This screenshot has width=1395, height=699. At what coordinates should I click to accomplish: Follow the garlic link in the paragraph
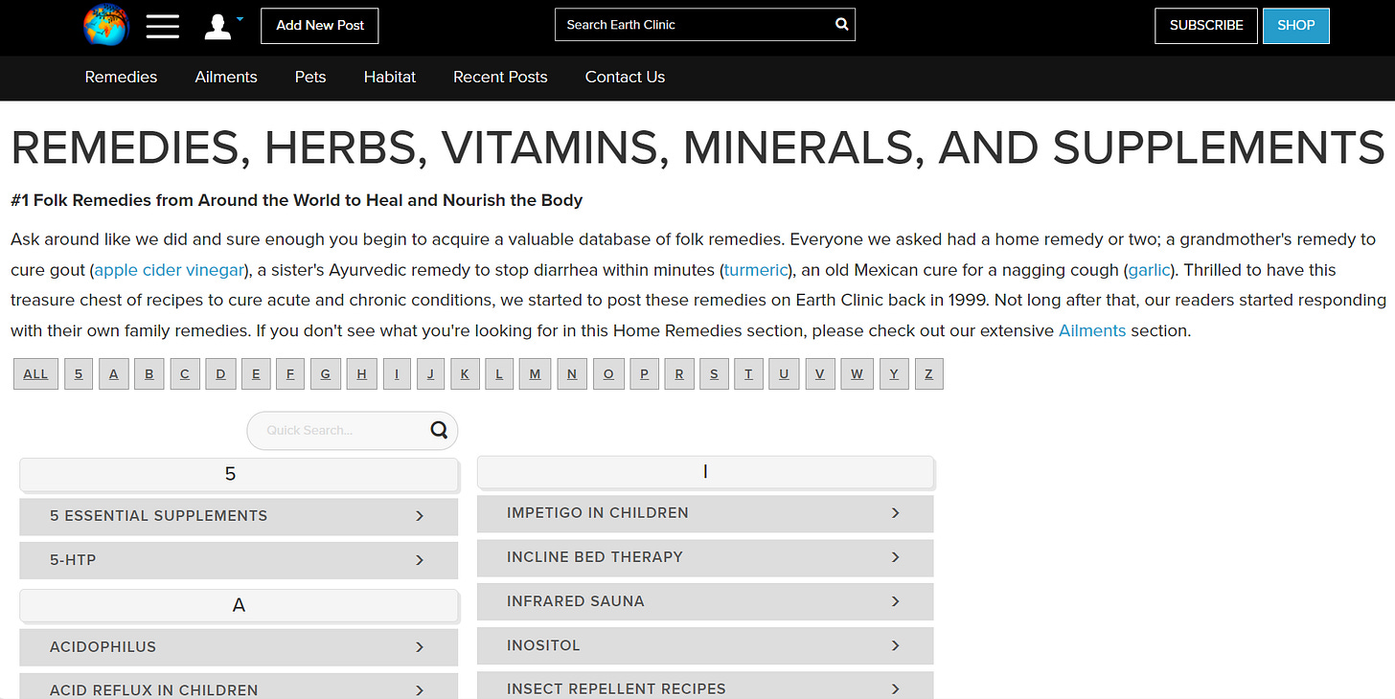click(x=1149, y=270)
